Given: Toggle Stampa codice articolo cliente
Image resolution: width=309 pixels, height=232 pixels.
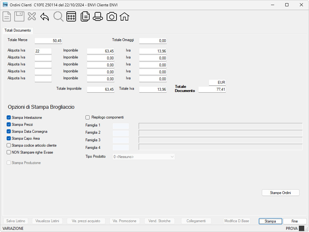Looking at the screenshot, I should point(9,145).
